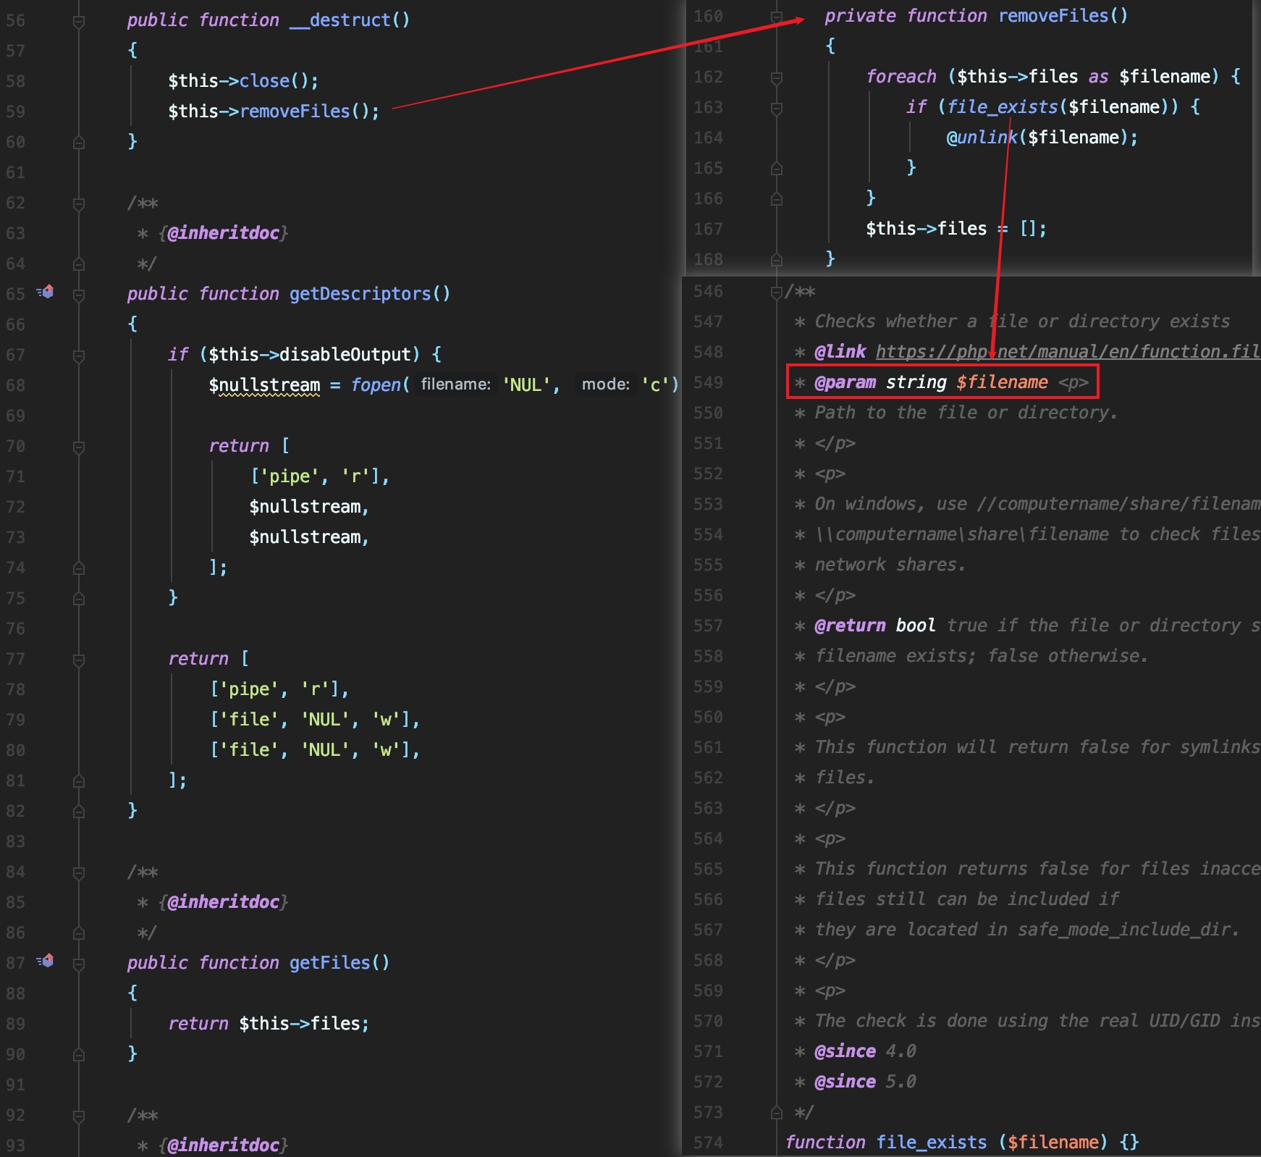The height and width of the screenshot is (1157, 1261).
Task: Click the 'filename:' parameter hint on line 68
Action: click(x=456, y=384)
